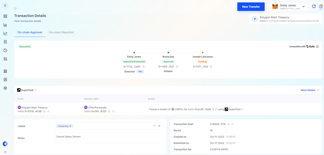This screenshot has width=324, height=155.
Task: Click the New Transfer button
Action: 251,7
